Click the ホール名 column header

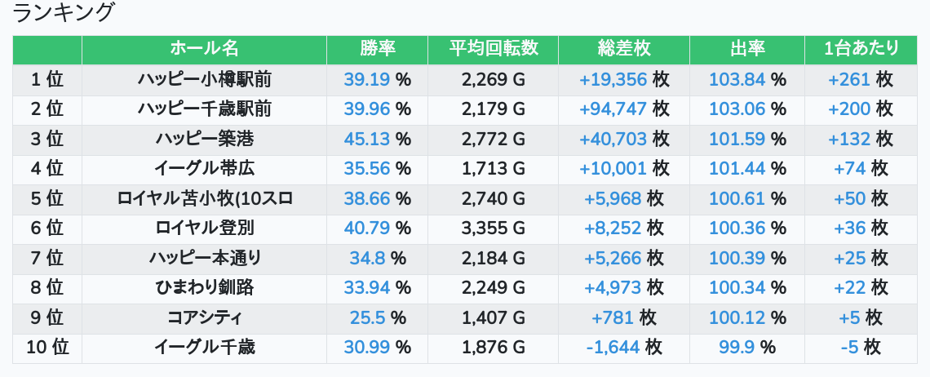[204, 49]
